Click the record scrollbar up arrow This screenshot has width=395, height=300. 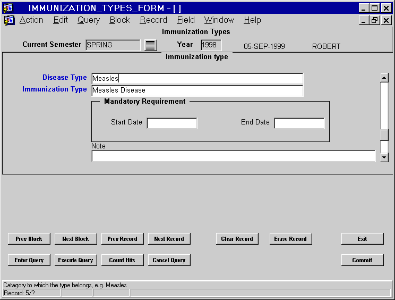click(x=384, y=78)
